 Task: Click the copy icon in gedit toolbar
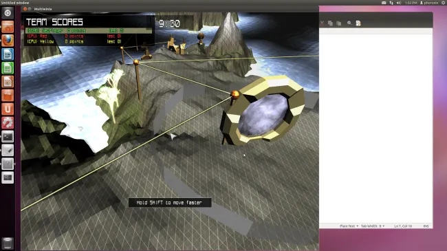[x=330, y=23]
